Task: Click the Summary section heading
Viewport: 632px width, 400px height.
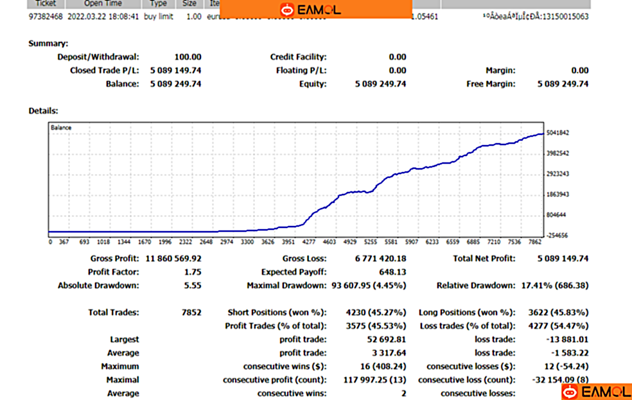Action: 48,44
